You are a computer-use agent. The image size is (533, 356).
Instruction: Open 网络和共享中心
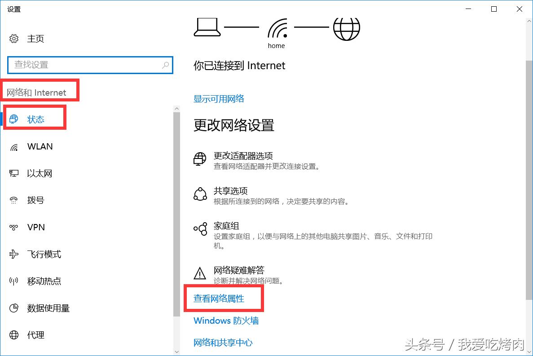pos(223,343)
